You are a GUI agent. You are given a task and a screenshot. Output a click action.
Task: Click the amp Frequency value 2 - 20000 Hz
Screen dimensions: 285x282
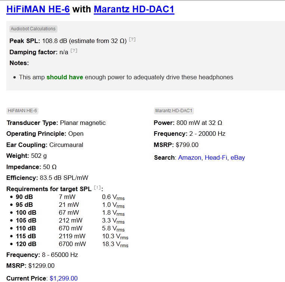[x=207, y=134]
